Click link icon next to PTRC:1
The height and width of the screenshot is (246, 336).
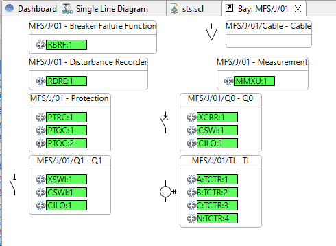point(41,117)
